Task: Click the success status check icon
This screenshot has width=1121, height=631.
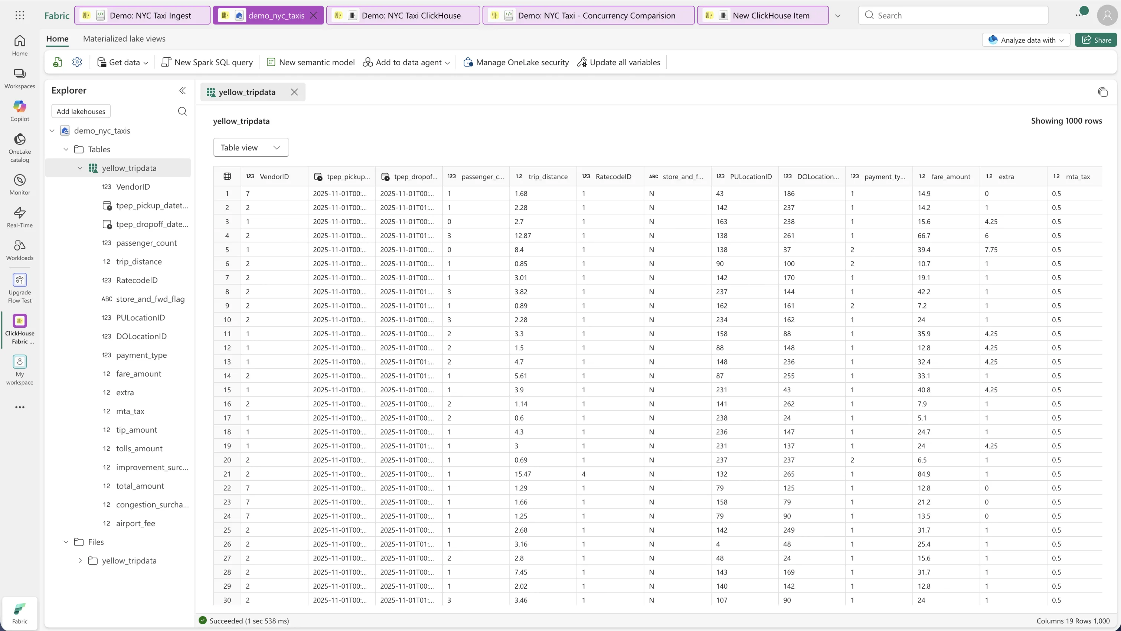Action: pos(202,621)
